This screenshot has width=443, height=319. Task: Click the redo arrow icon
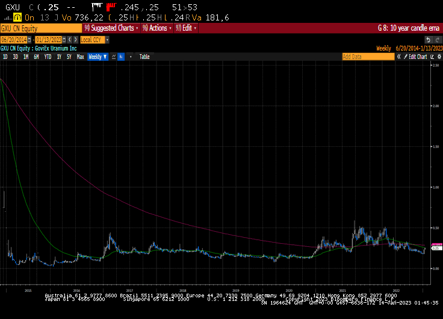point(438,40)
